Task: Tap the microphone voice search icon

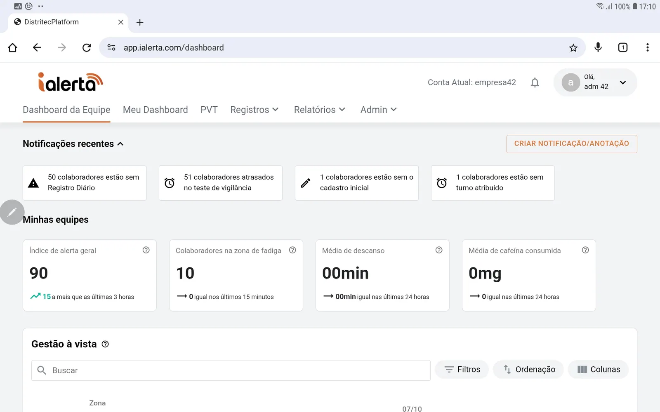Action: pyautogui.click(x=598, y=47)
